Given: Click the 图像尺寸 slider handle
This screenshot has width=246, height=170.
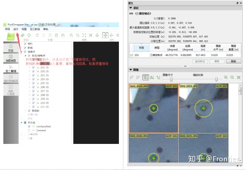Looking at the screenshot, I should (171, 79).
